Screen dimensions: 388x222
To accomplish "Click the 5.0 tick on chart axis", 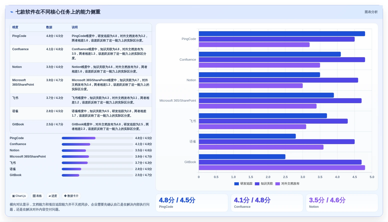I will (x=372, y=177).
